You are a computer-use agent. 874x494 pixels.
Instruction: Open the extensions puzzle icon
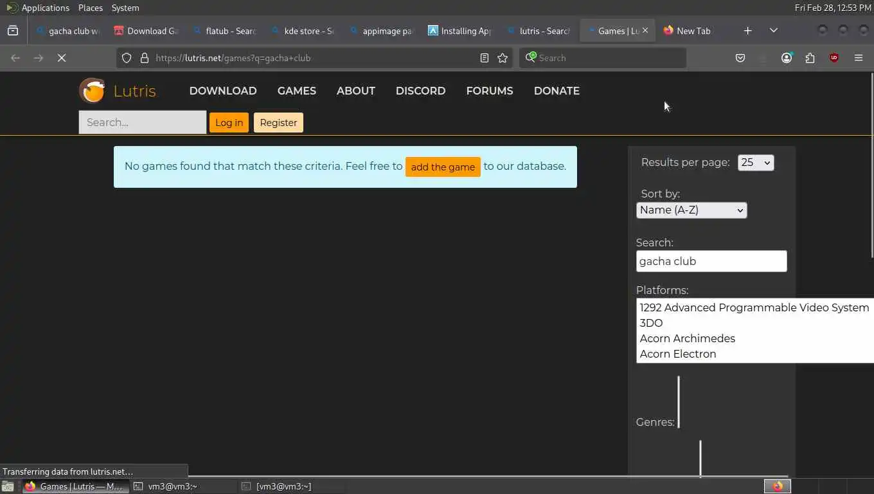coord(810,58)
